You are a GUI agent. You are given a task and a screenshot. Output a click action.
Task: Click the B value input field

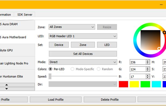pyautogui.click(x=138, y=76)
